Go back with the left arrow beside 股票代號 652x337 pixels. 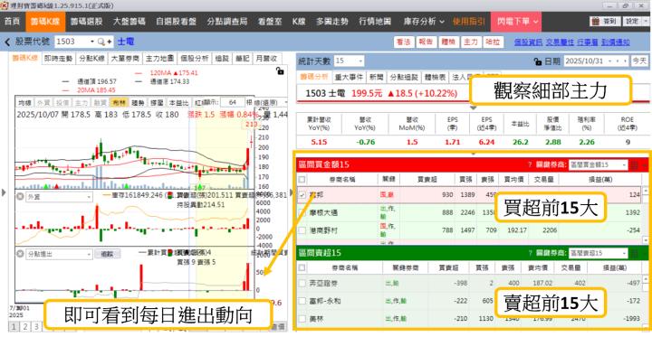click(7, 42)
